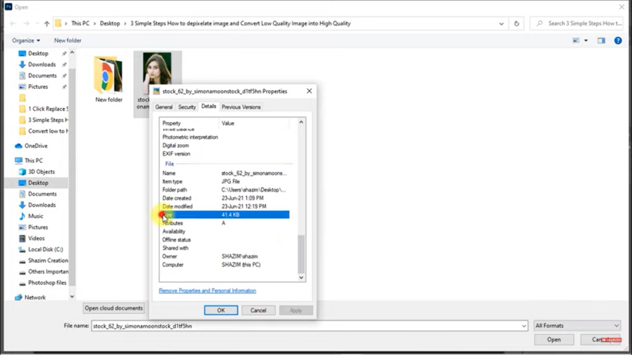
Task: Click Remove Properties and Personal Information link
Action: click(207, 290)
